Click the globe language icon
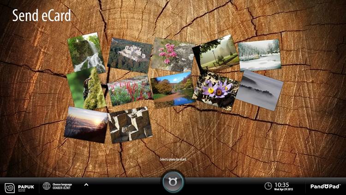Screen dimensions: 346x195 click(47, 186)
